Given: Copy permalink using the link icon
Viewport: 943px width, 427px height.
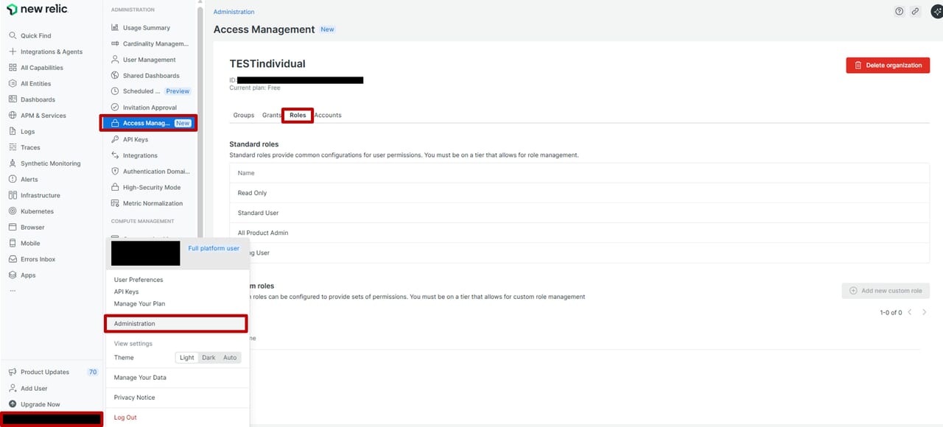Looking at the screenshot, I should click(x=915, y=12).
